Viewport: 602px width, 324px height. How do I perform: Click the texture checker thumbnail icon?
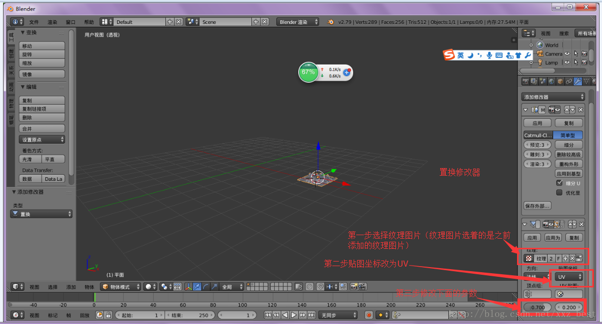click(x=529, y=258)
